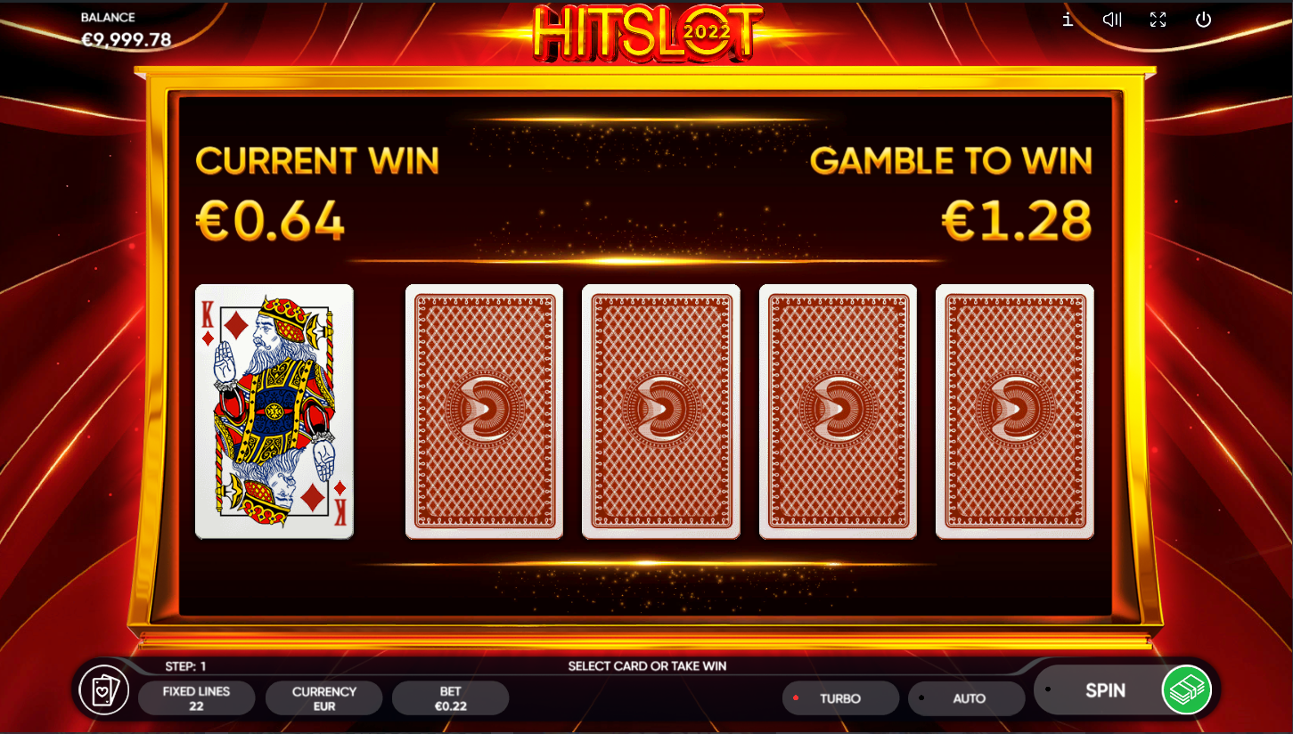
Task: Open the Bet €0.22 selector
Action: [451, 698]
